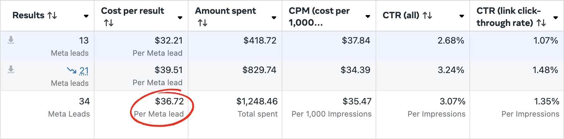
Task: Sort by CTR (all) arrows
Action: click(427, 15)
